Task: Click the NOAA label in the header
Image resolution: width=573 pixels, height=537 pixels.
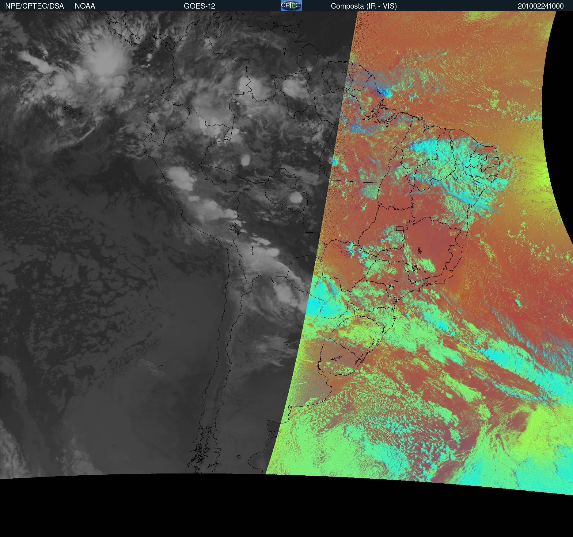Action: pyautogui.click(x=85, y=6)
